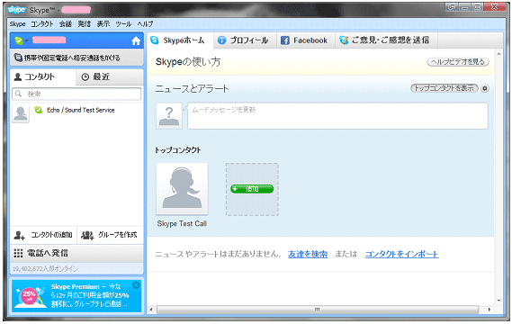Click the profile picture placeholder with question mark

click(169, 116)
